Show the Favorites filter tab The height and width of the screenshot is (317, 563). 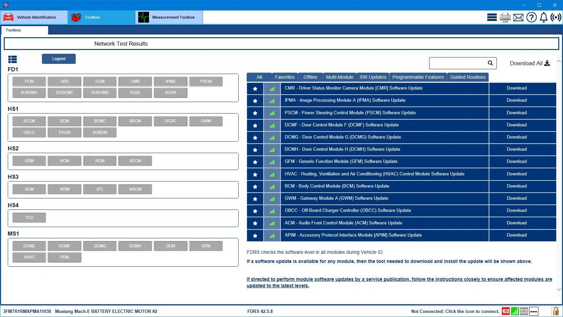(285, 77)
